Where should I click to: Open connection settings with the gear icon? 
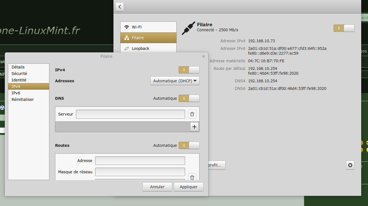350,165
